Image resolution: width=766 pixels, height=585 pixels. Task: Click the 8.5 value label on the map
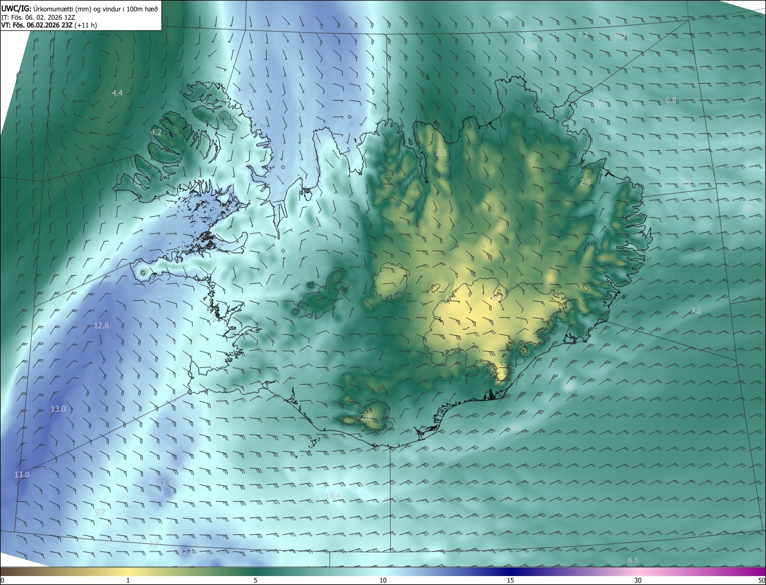pos(531,45)
